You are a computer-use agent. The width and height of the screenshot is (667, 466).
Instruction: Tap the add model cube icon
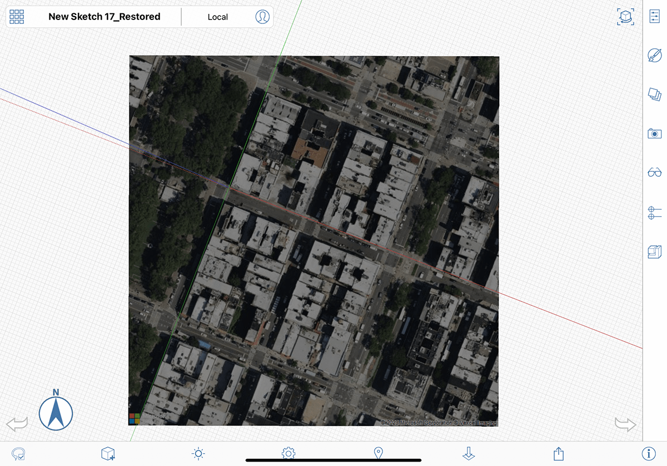coord(108,454)
